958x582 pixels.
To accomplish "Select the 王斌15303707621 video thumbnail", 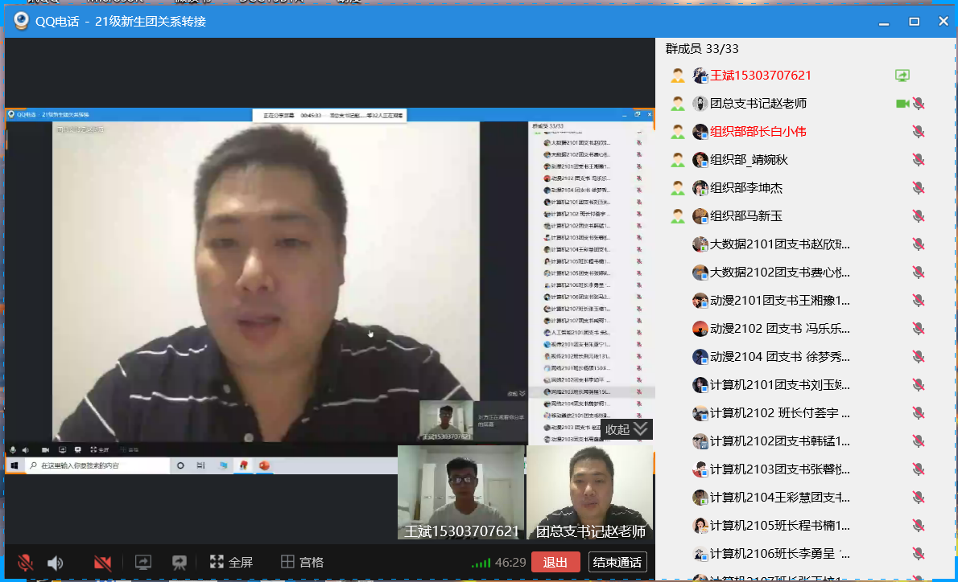I will point(460,492).
